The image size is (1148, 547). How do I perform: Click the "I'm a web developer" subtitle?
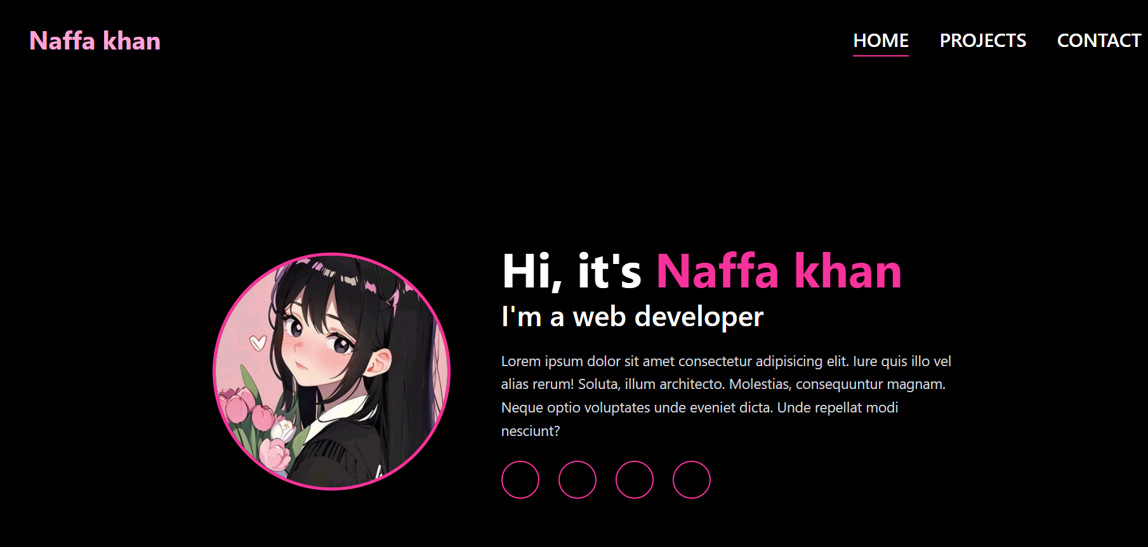click(632, 317)
